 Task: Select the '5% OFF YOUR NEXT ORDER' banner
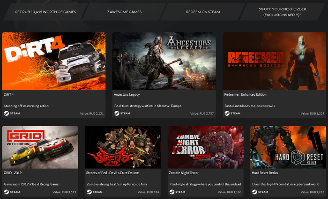click(x=283, y=12)
